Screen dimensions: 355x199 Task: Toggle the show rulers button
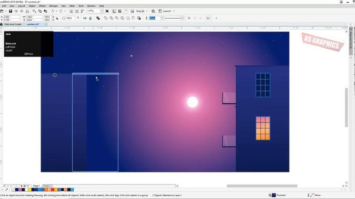[x=114, y=11]
